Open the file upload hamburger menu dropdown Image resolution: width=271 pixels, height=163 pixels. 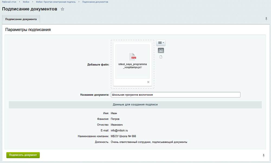pos(161,43)
